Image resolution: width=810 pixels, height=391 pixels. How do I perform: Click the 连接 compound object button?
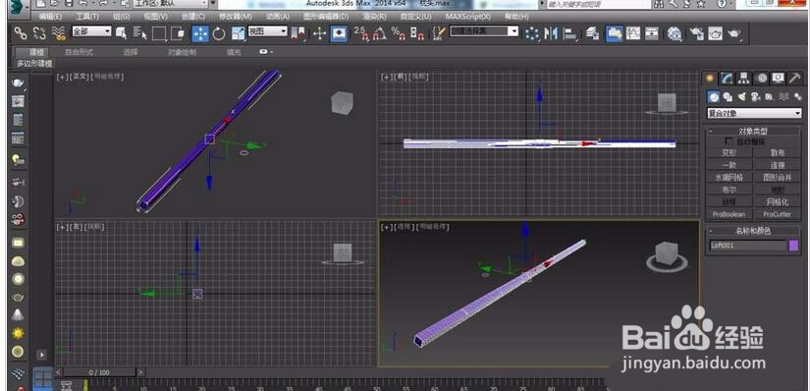777,165
